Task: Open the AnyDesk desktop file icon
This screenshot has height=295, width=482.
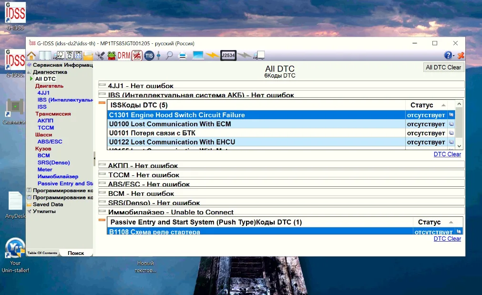Action: click(x=15, y=204)
